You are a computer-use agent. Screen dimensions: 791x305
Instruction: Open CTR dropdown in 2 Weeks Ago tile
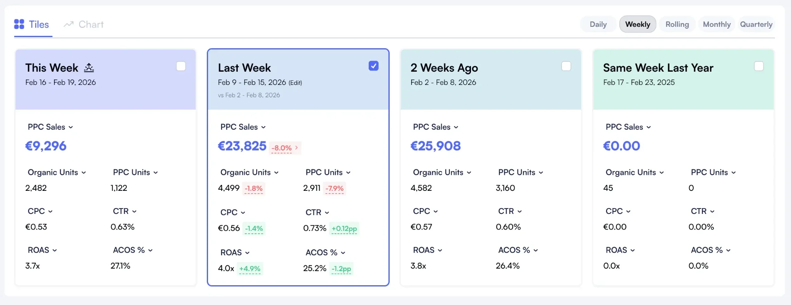click(510, 211)
